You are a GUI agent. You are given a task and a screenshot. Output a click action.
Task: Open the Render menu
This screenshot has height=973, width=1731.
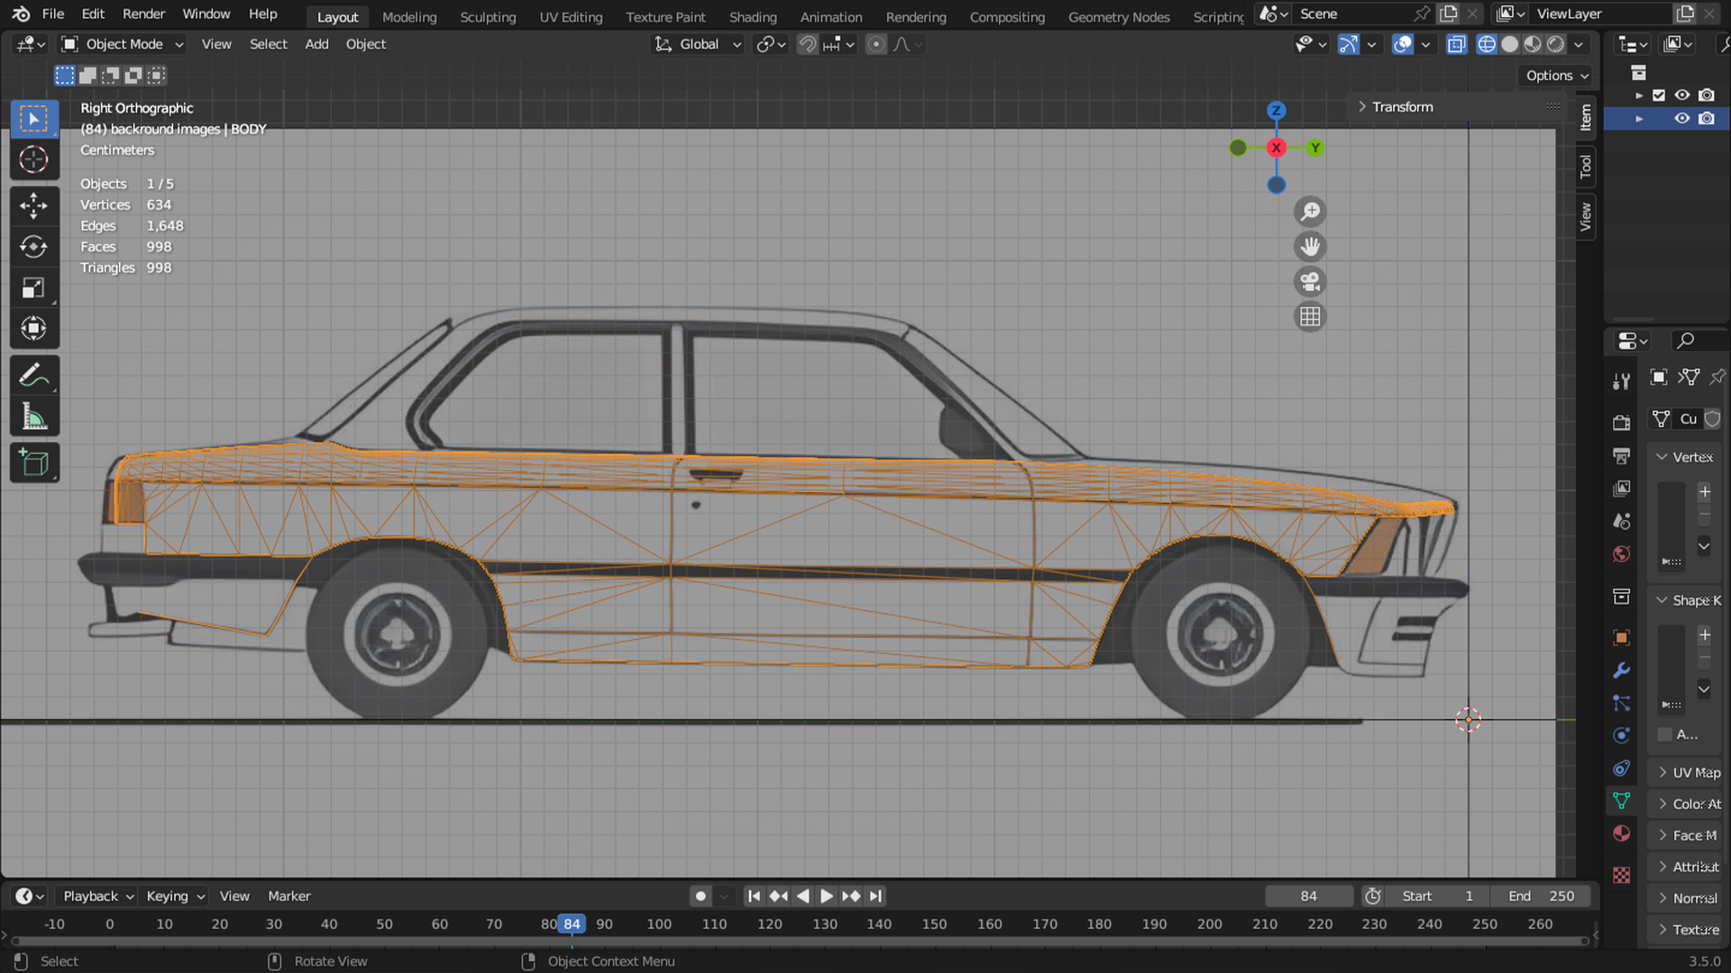tap(143, 14)
